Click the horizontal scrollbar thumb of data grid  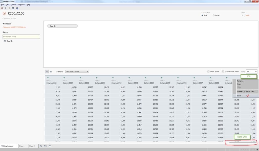tap(243, 143)
